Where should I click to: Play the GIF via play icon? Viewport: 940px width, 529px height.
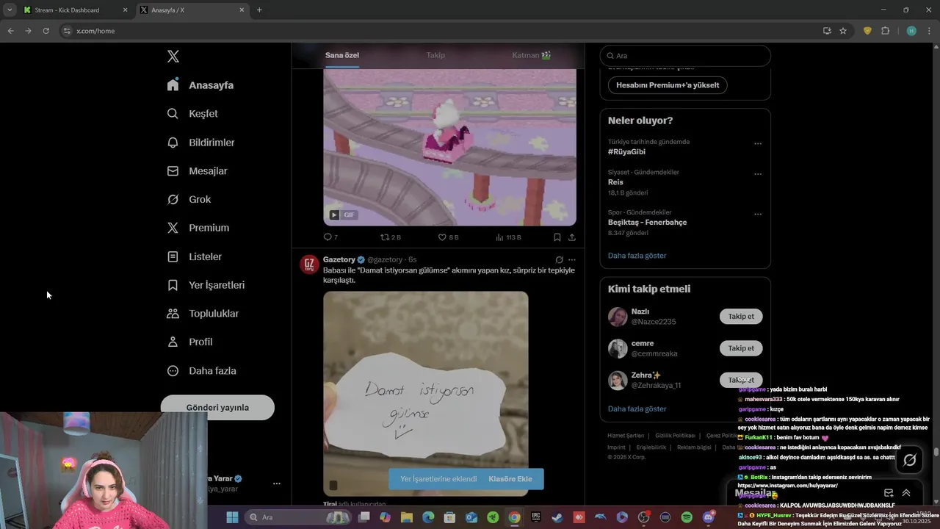coord(334,215)
